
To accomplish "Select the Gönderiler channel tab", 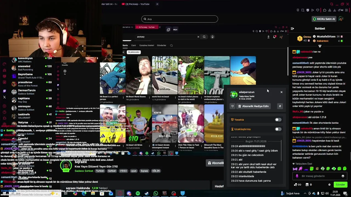I will click(162, 45).
